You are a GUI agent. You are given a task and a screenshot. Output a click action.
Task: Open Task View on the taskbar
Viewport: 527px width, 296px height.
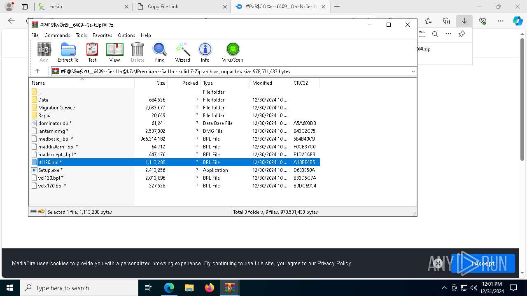coord(149,288)
